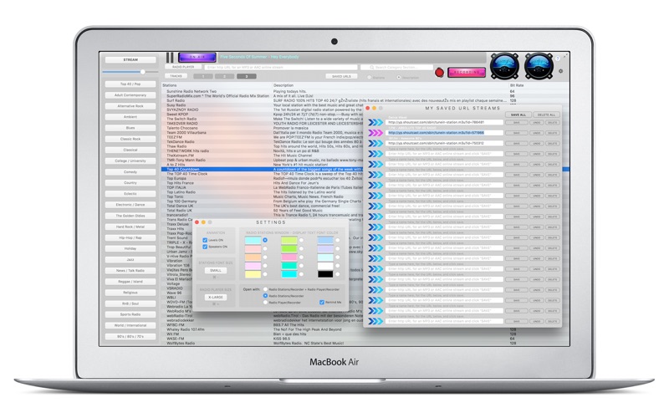The image size is (669, 418).
Task: Open the Hip-Hop / Rap category
Action: tap(130, 237)
